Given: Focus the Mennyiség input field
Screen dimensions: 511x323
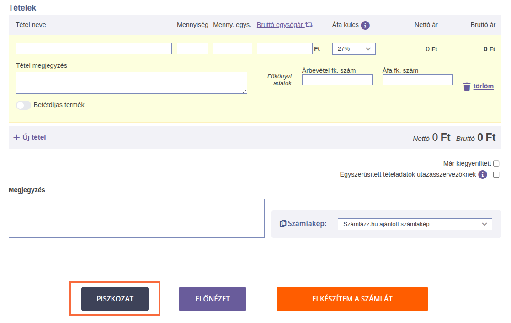Looking at the screenshot, I should pos(192,48).
